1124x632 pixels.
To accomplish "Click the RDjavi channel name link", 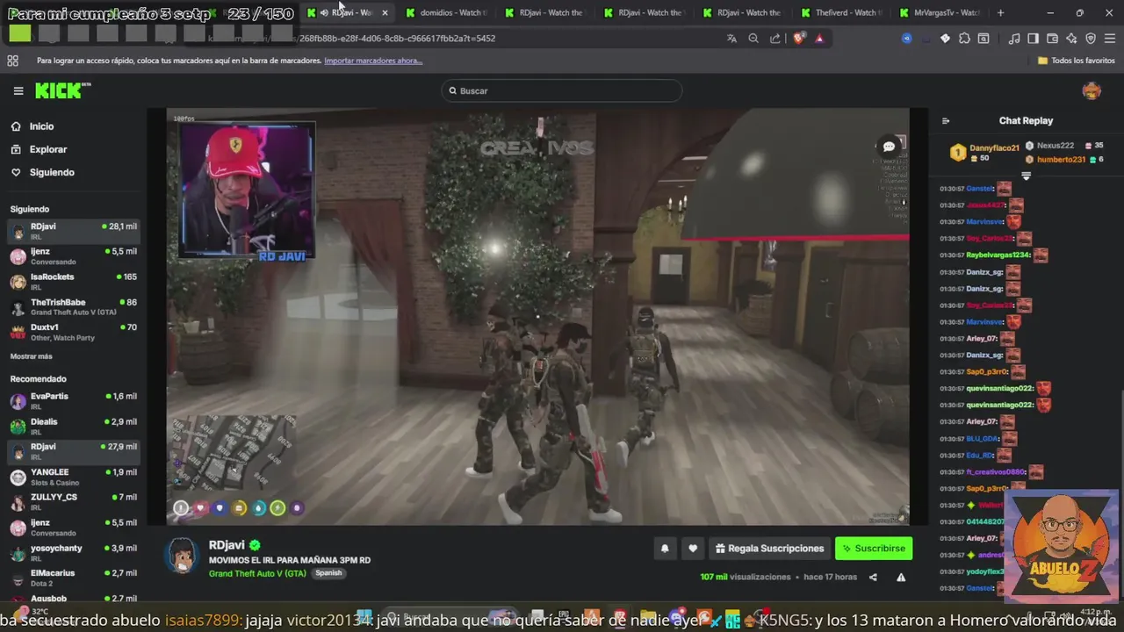I will click(227, 545).
